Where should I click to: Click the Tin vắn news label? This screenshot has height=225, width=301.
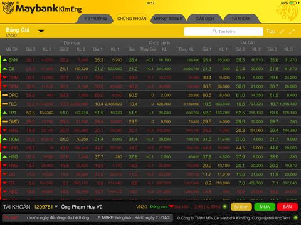click(x=11, y=217)
